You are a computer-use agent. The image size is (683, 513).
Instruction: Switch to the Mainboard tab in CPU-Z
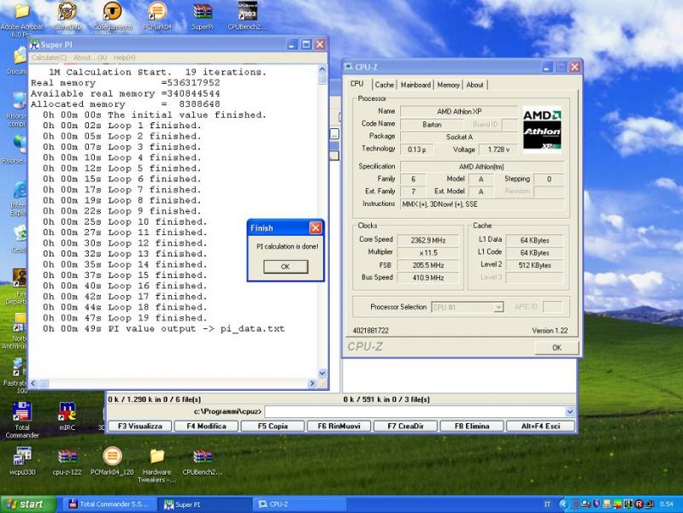point(415,85)
